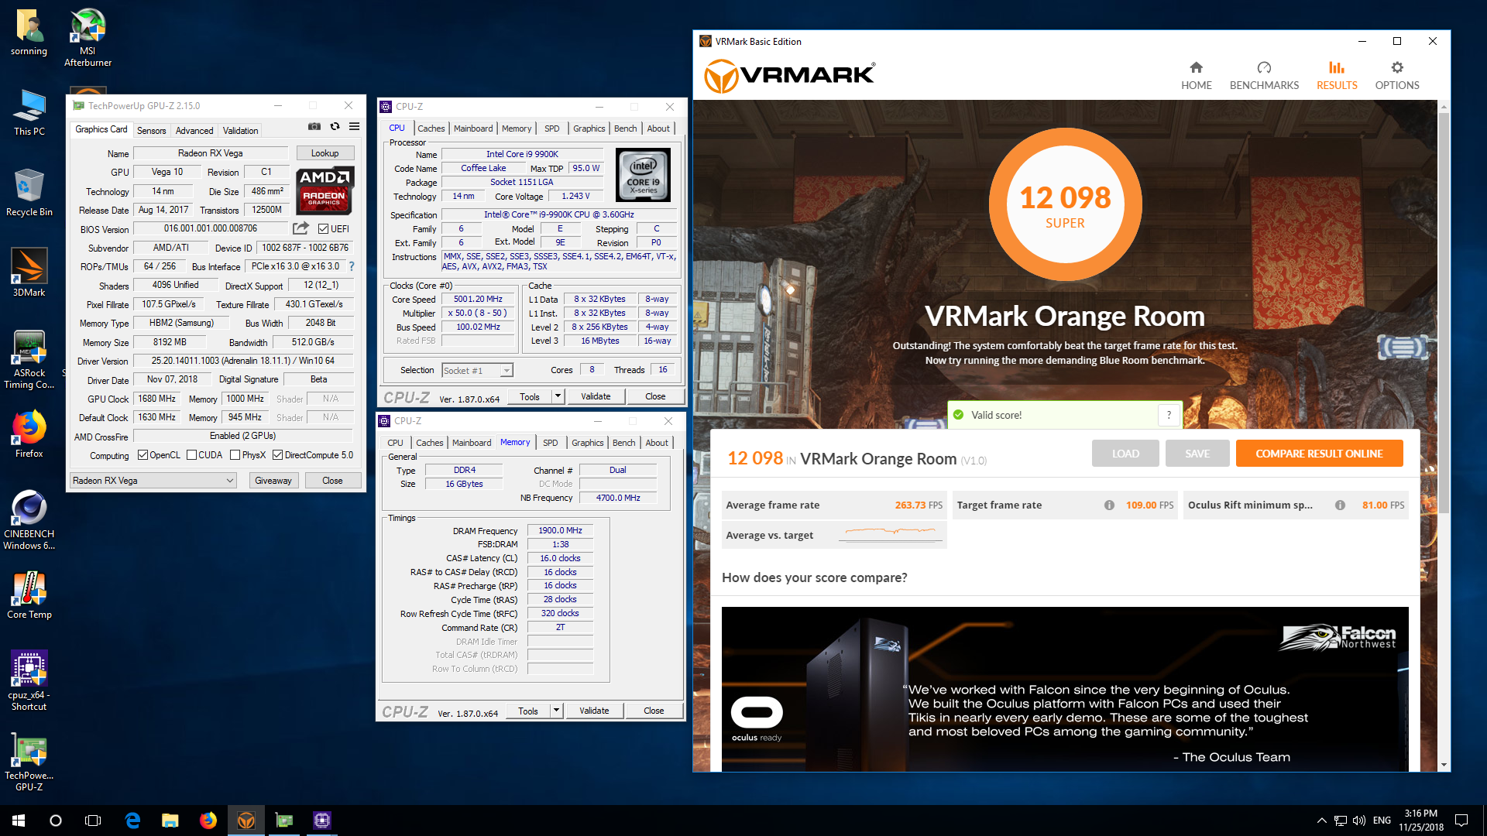Click COMPARE RESULT ONLINE button

[1319, 454]
